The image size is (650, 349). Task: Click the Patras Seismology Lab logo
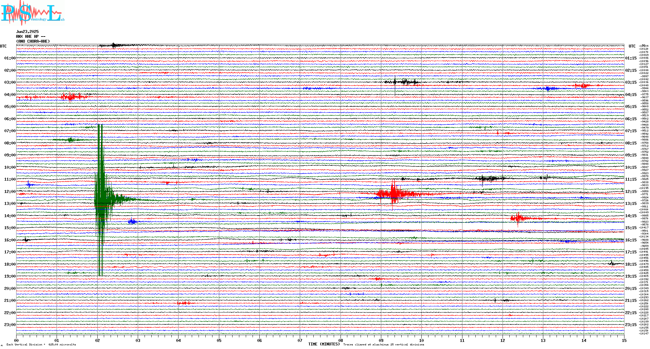point(32,13)
